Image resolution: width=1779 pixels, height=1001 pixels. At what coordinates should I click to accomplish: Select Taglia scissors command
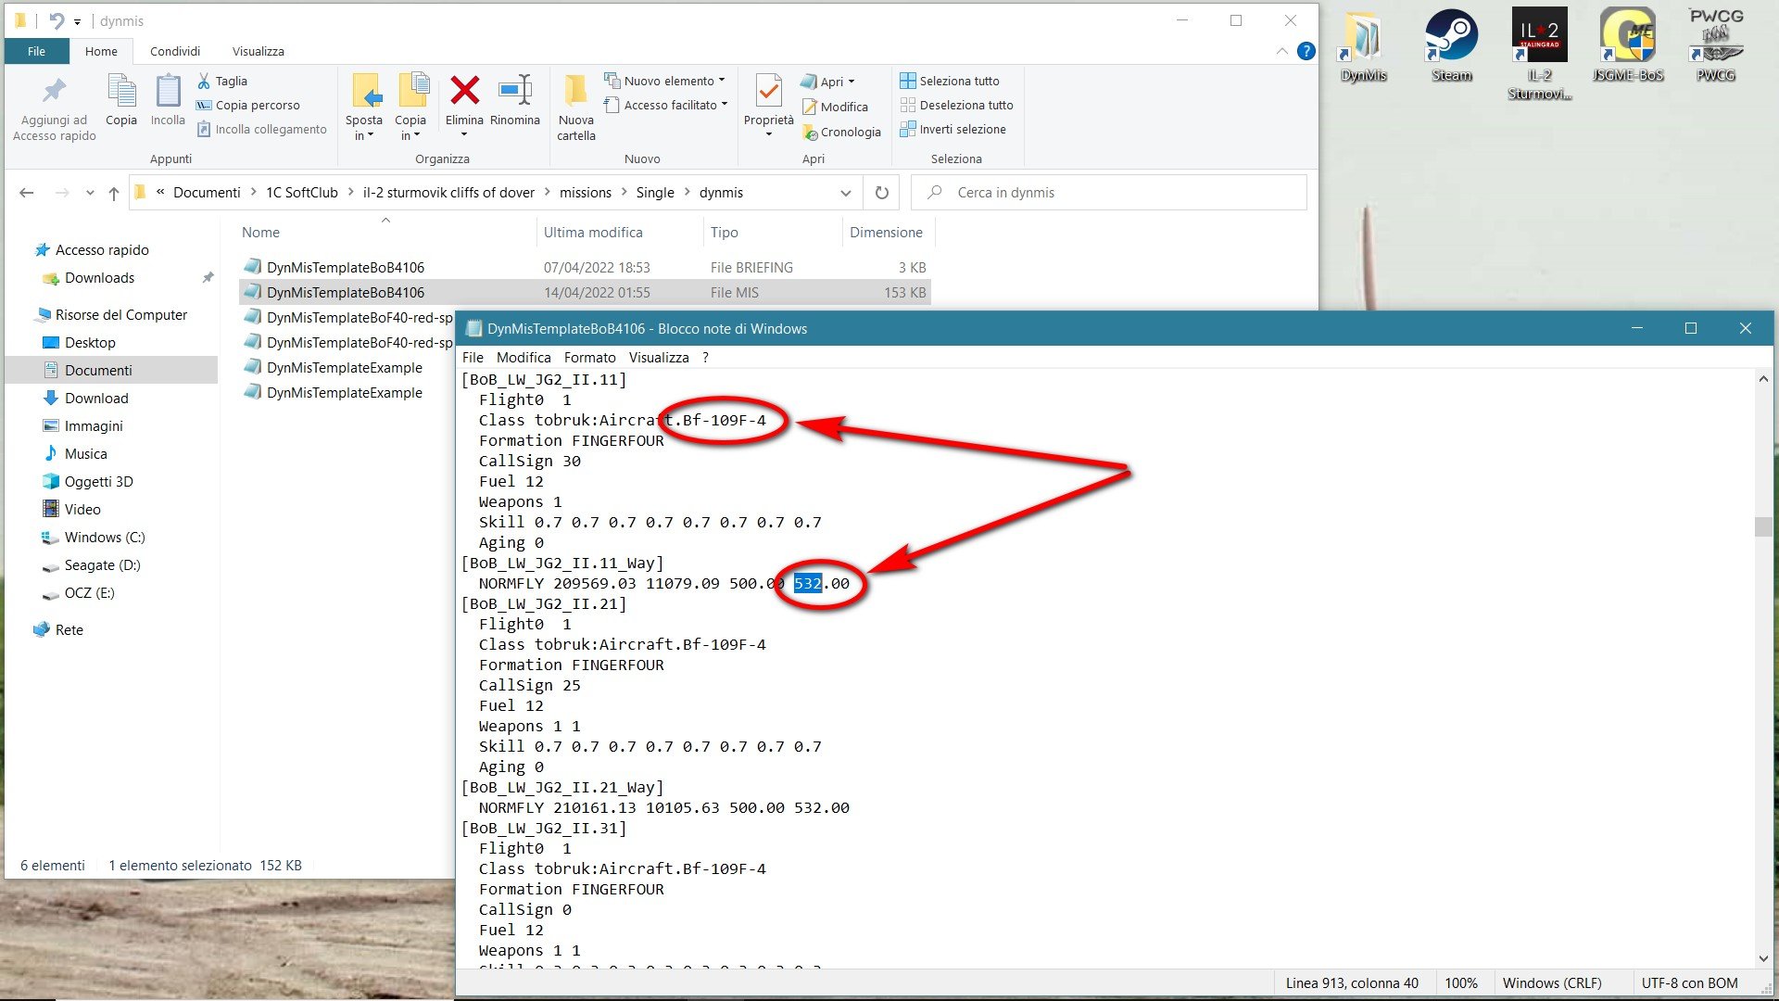pyautogui.click(x=222, y=81)
